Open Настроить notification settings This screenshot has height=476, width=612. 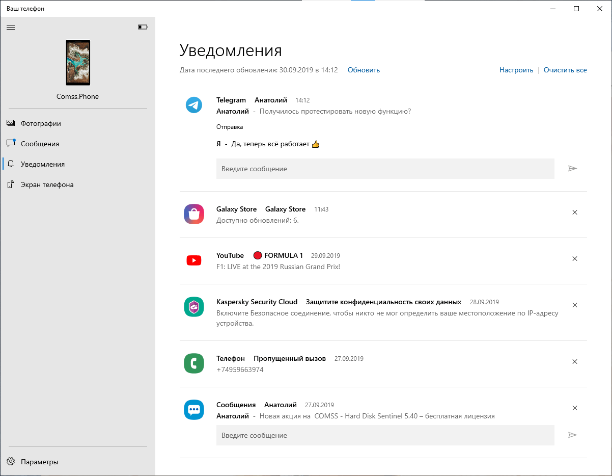[x=516, y=70]
